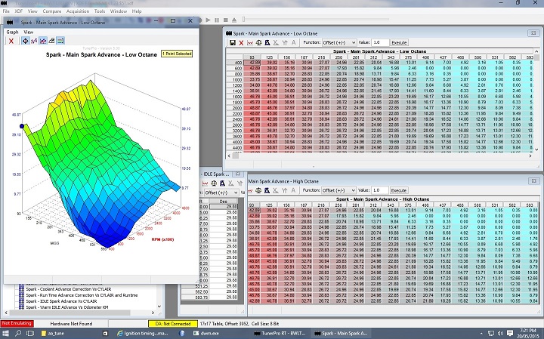Click the save floppy icon in Low Octane table
544x339 pixels.
pos(233,42)
